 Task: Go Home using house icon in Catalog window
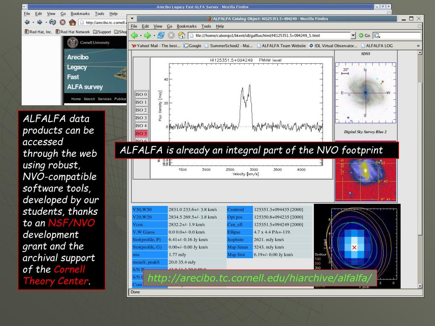(181, 35)
